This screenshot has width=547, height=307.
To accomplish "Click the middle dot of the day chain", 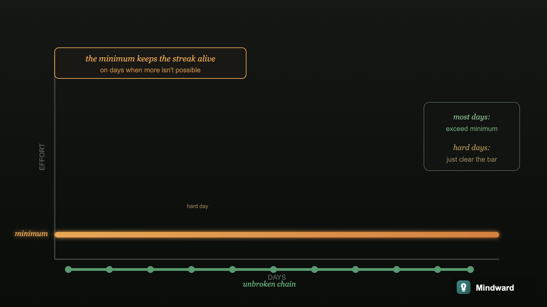I will (x=273, y=269).
